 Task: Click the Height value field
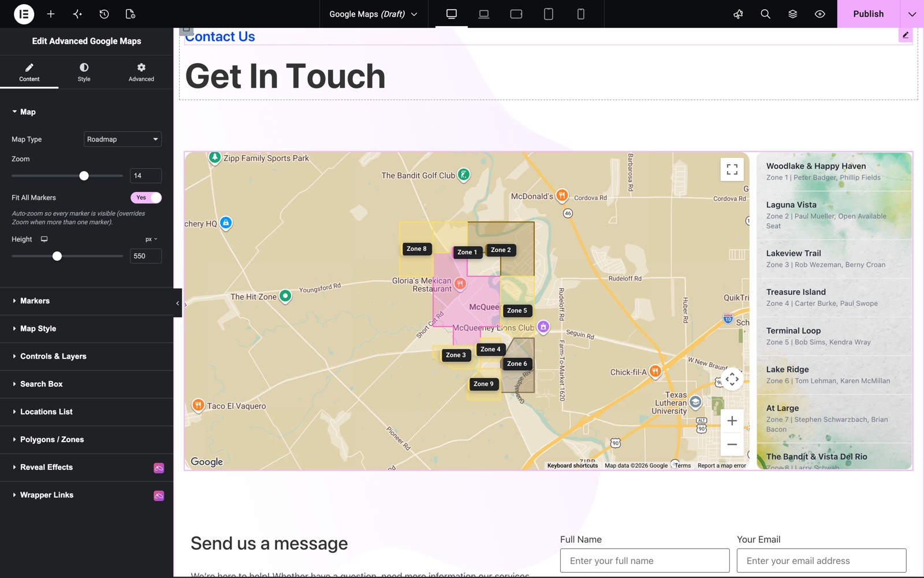point(146,256)
